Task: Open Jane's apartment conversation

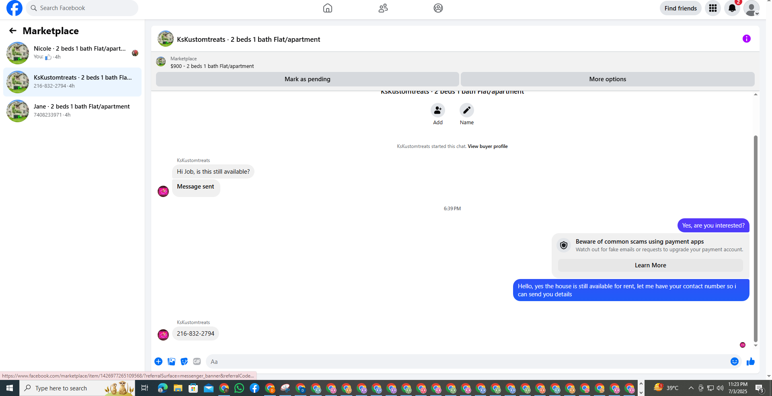Action: [72, 111]
